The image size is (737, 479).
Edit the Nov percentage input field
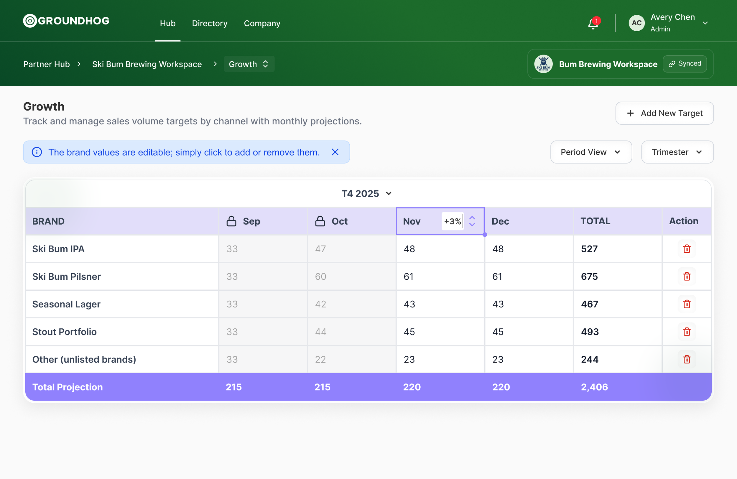[x=452, y=221]
